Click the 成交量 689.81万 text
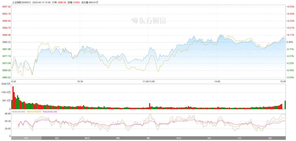Screen dimensions: 296x141 [90, 2]
